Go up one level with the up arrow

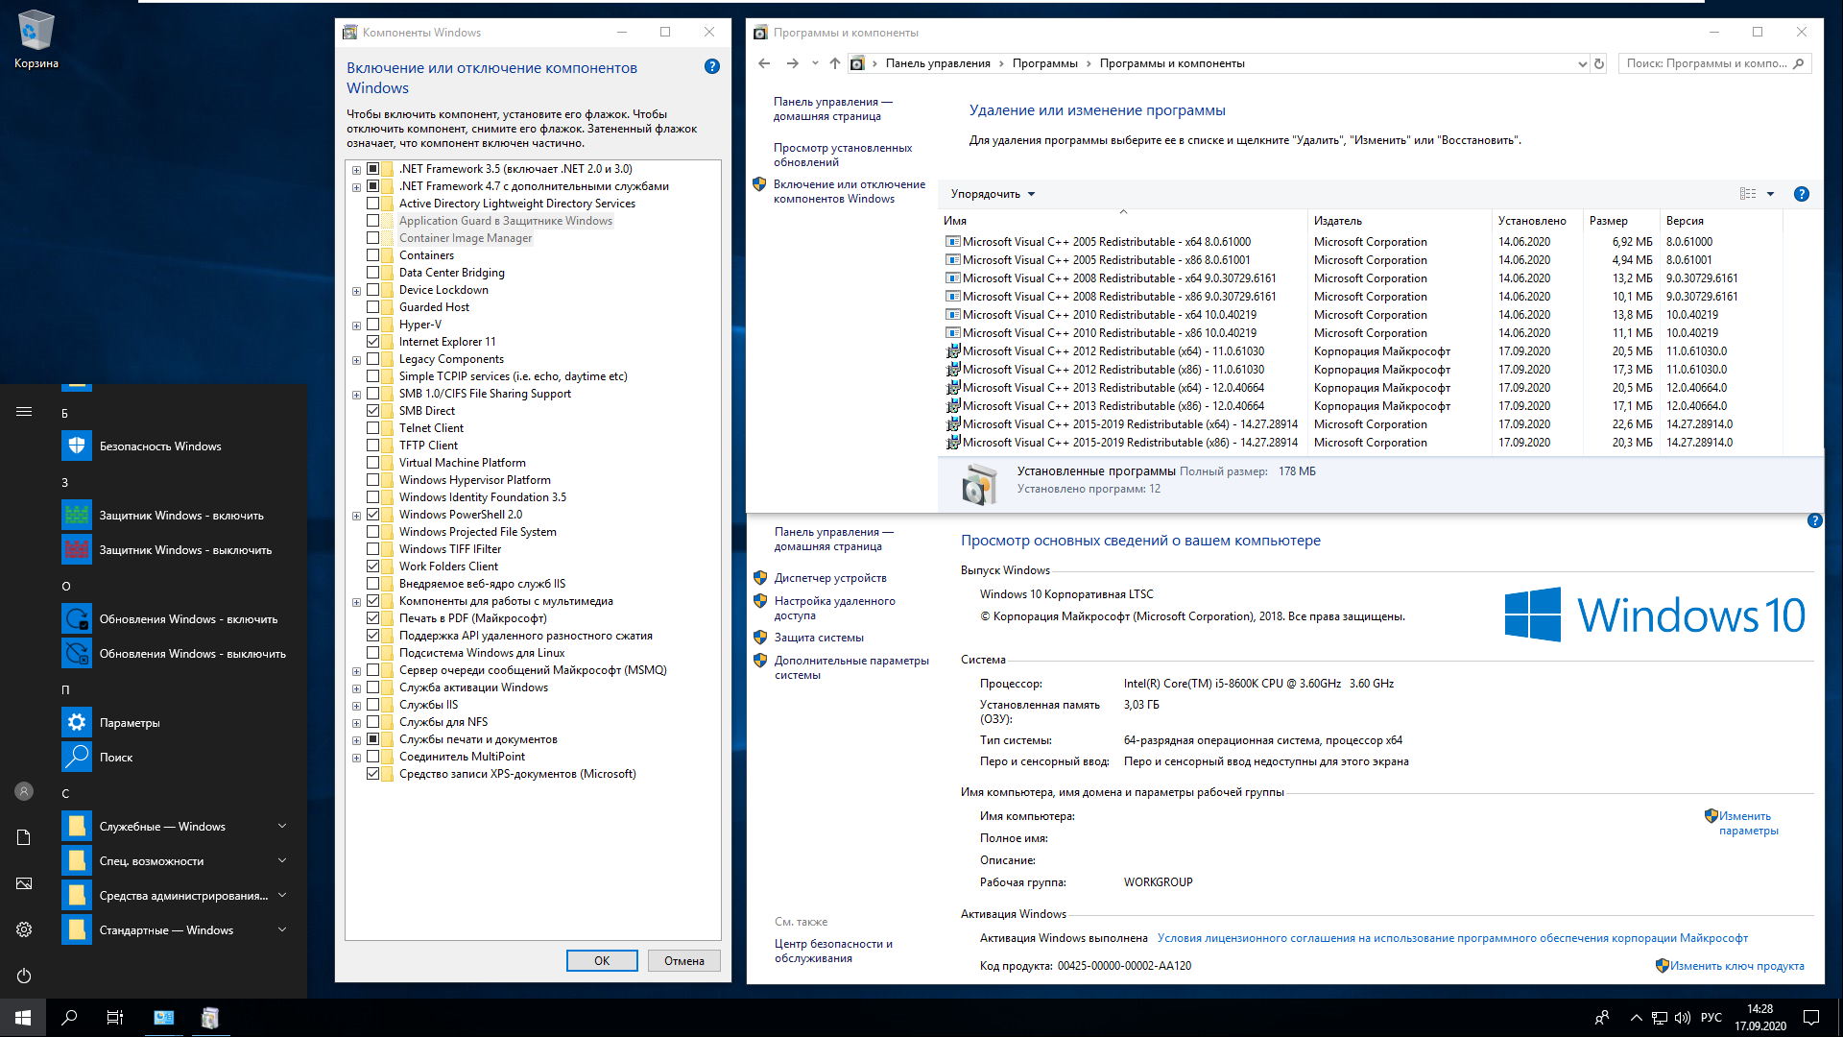(834, 63)
